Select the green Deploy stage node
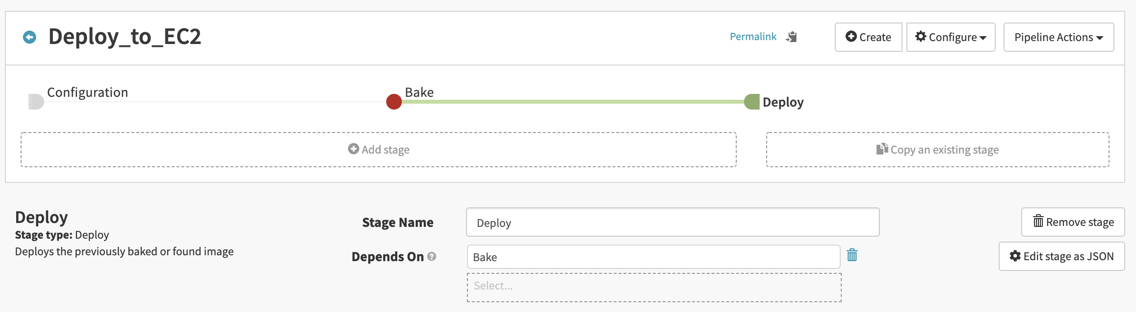 751,102
